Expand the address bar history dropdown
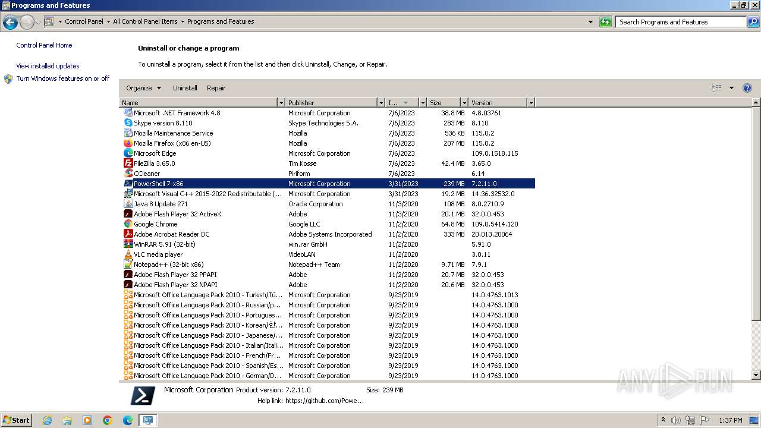This screenshot has height=428, width=761. [590, 22]
